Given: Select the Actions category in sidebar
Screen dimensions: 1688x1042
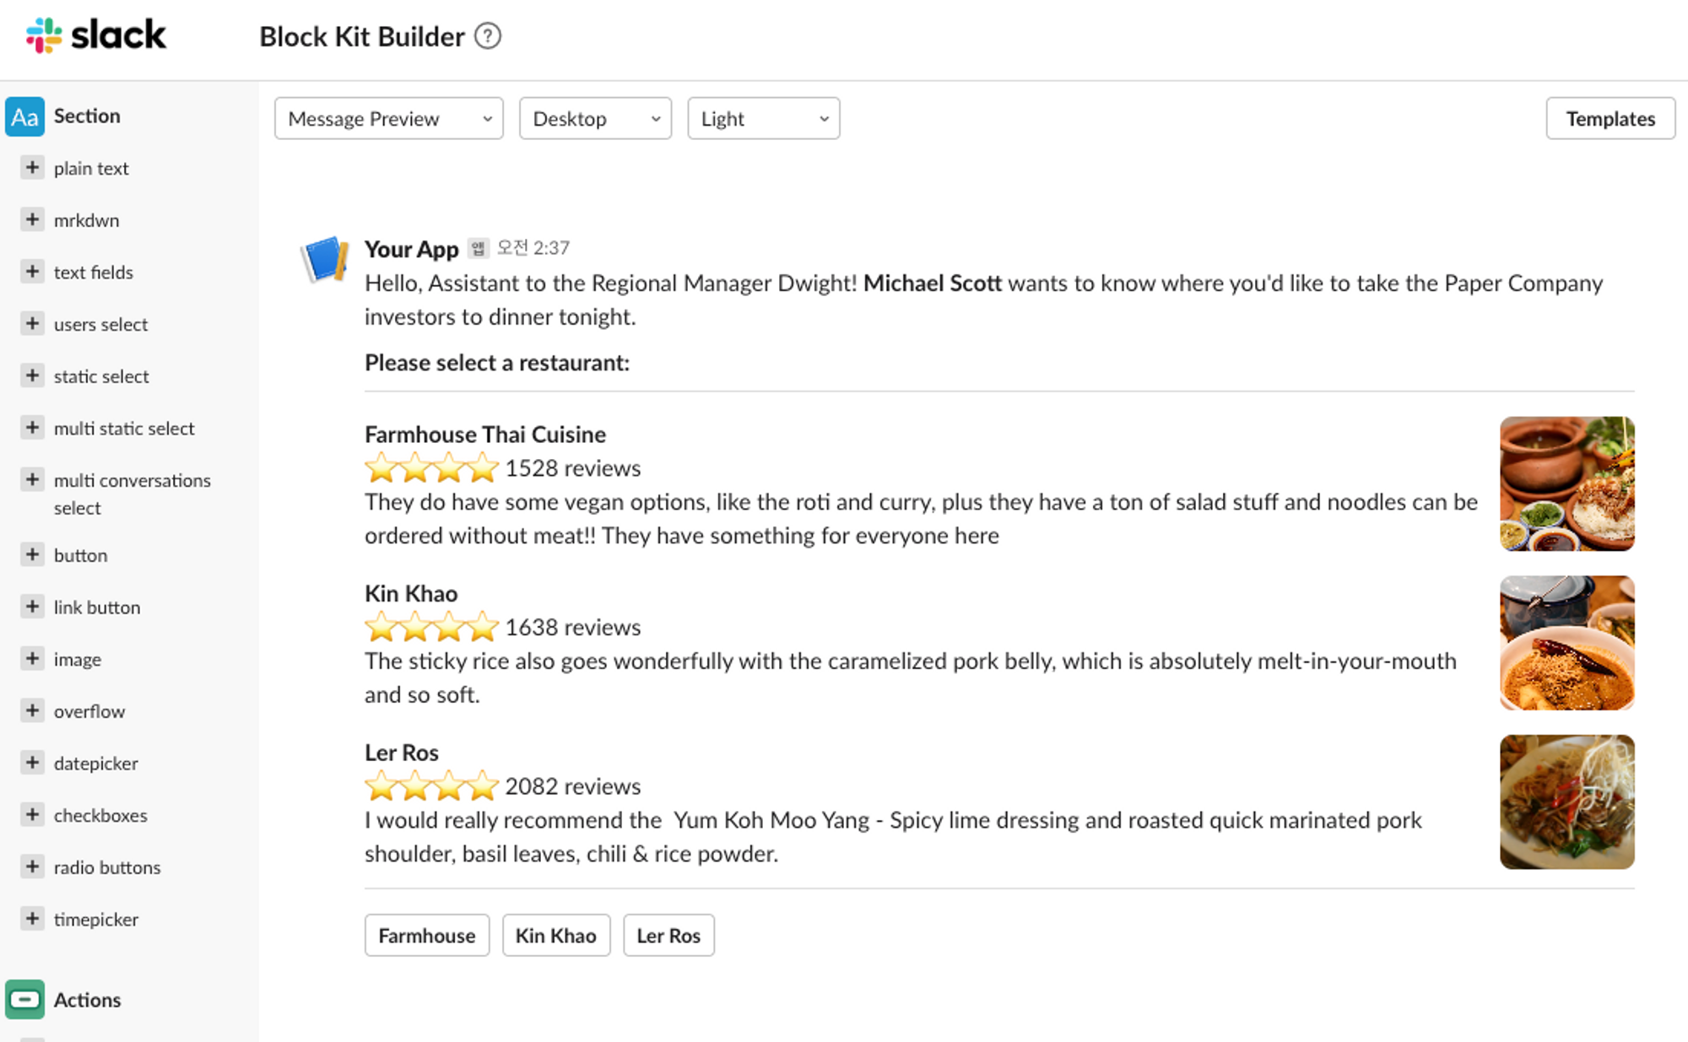Looking at the screenshot, I should (87, 1000).
